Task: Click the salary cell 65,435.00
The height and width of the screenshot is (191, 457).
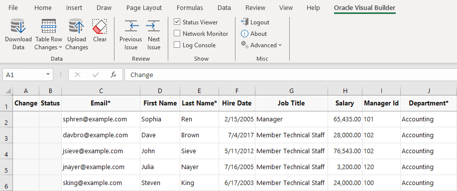Action: [x=345, y=119]
